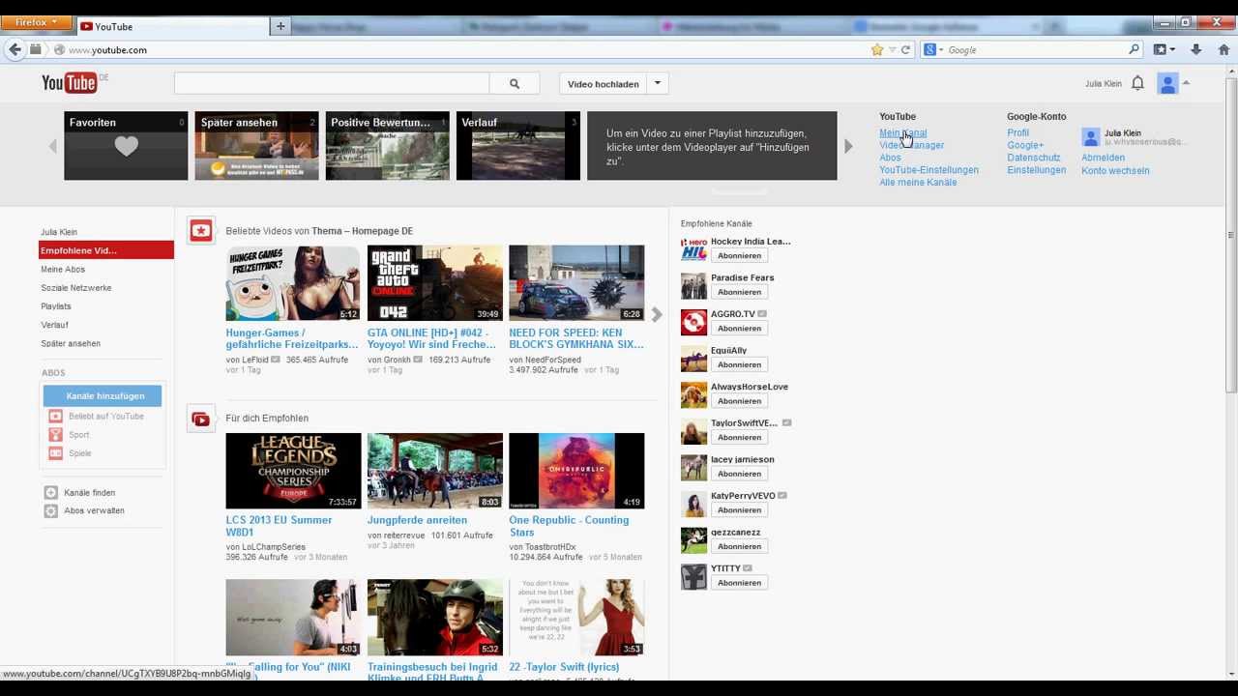Show more Beliebte Videos with the right chevron
The image size is (1238, 696).
[x=657, y=314]
